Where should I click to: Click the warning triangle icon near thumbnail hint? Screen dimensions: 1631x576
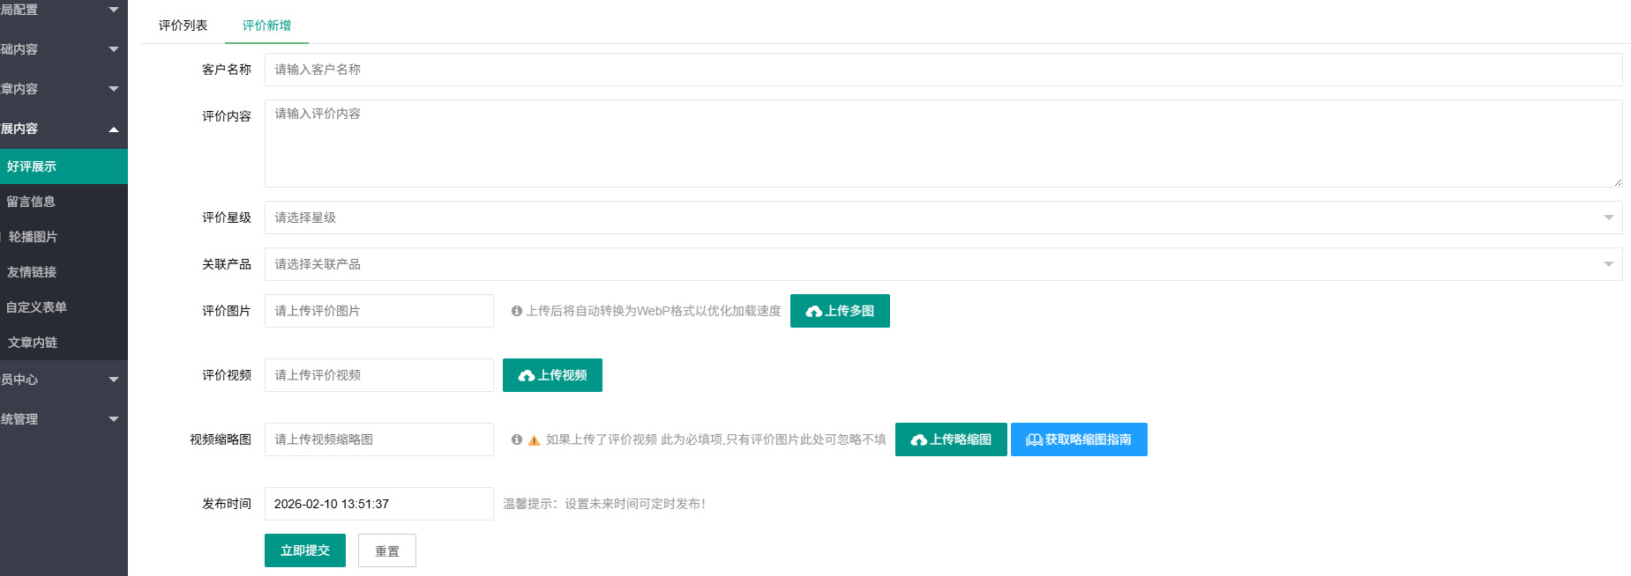534,440
